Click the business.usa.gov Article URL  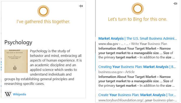[116, 72]
